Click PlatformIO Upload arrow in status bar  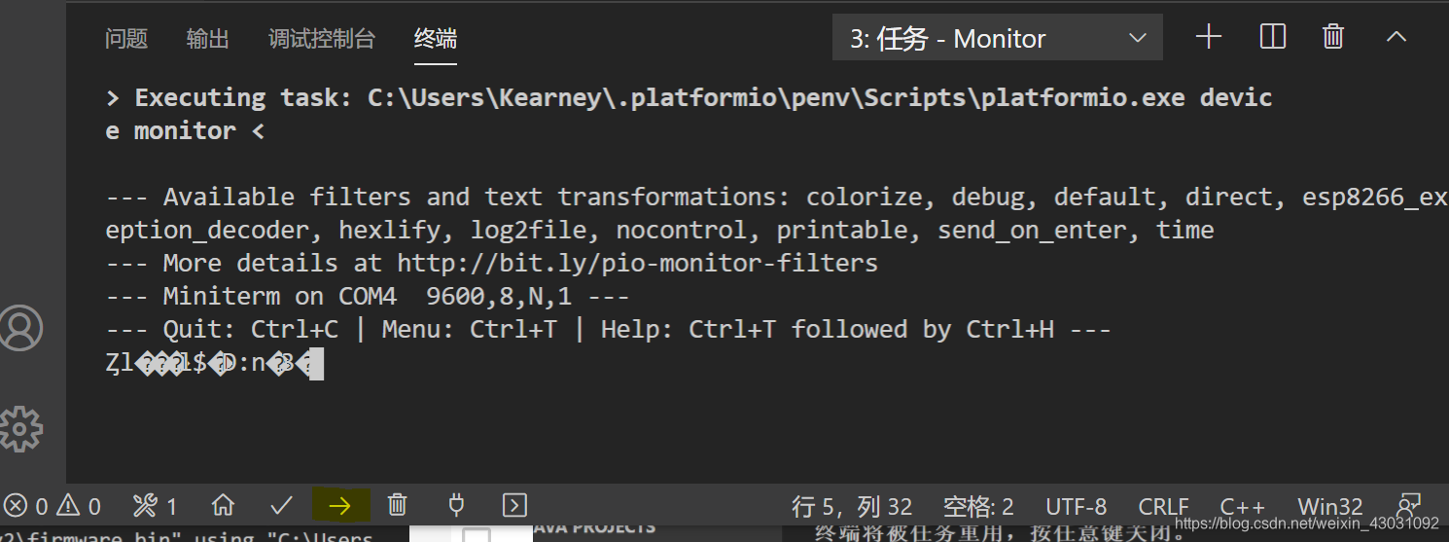coord(339,505)
